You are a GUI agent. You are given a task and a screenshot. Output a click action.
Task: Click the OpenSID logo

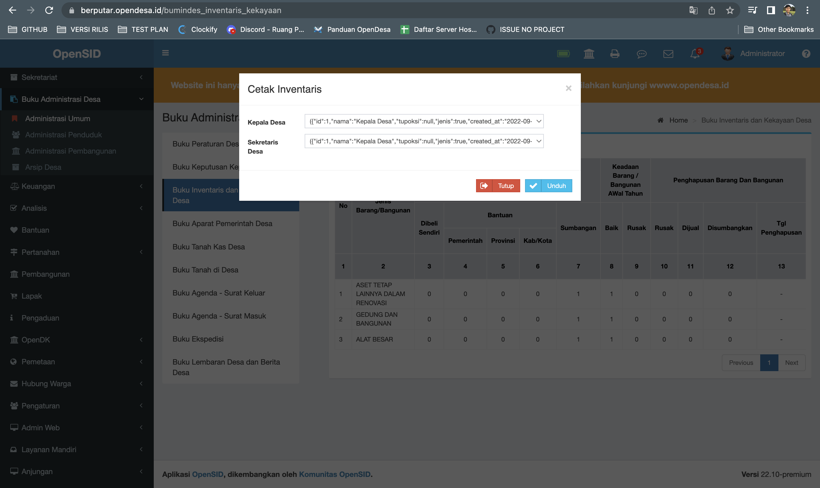(77, 53)
